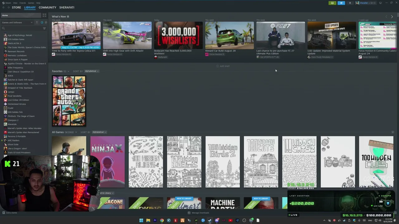Viewport: 399px width, 224px height.
Task: Open the Help menu
Action: [x=38, y=3]
